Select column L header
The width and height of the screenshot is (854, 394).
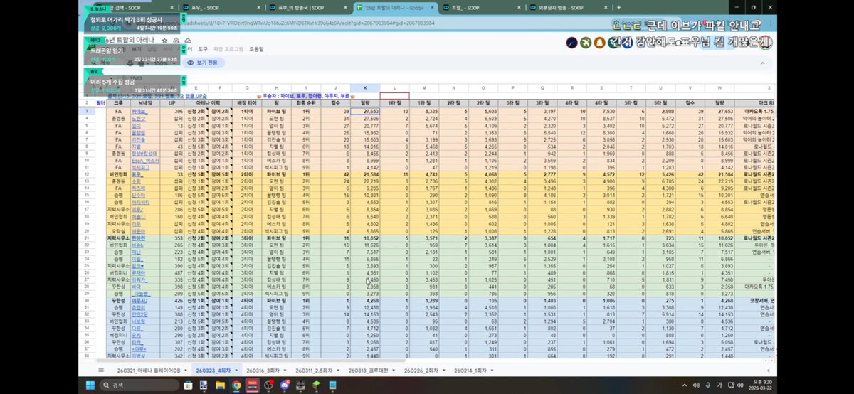[x=395, y=87]
